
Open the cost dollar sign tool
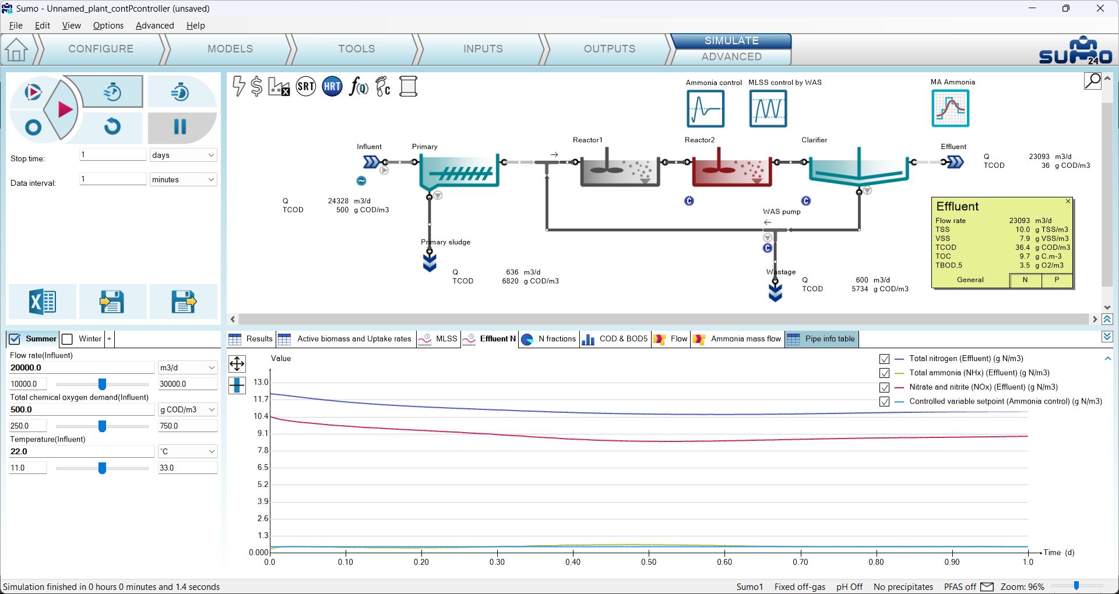[x=256, y=86]
